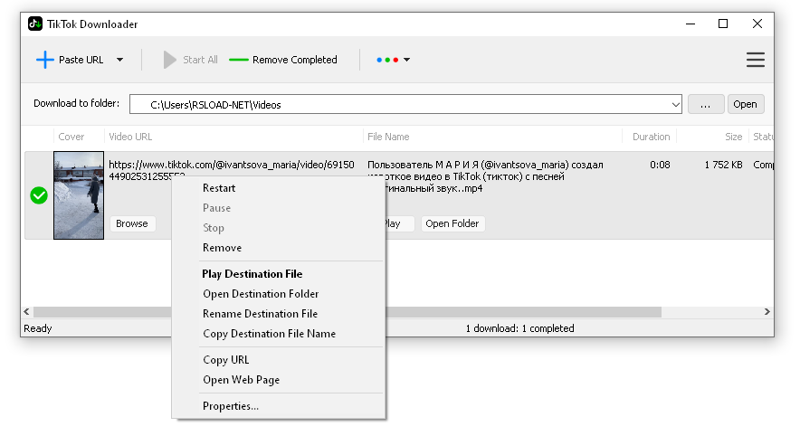Expand the arrow beside the colored dots

coord(406,60)
